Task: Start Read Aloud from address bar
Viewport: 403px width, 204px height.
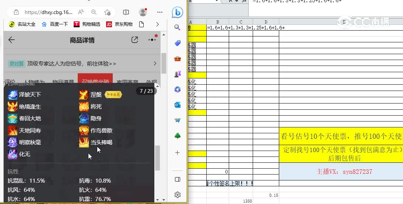Action: [x=81, y=12]
